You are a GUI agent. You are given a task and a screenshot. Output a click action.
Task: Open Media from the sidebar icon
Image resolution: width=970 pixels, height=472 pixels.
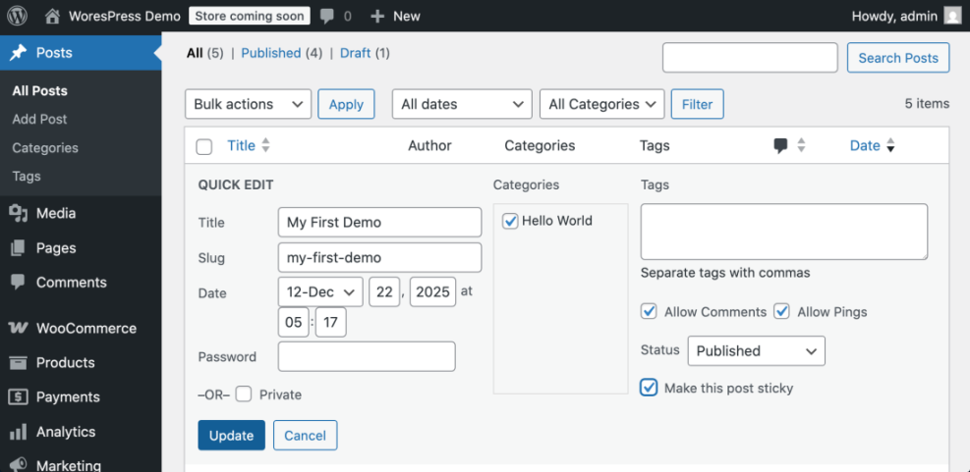[18, 213]
